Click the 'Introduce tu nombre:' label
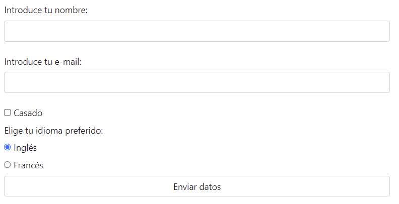This screenshot has height=204, width=399. [46, 10]
